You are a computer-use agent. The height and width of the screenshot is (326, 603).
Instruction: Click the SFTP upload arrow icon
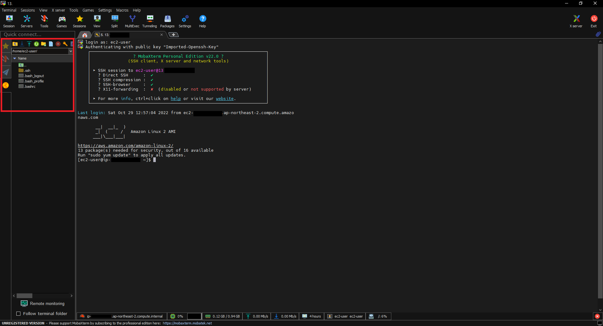click(x=29, y=44)
